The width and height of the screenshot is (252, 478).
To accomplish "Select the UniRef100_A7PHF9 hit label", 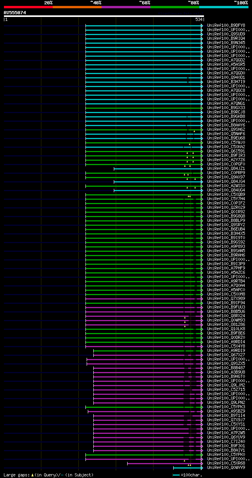I will tap(226, 268).
